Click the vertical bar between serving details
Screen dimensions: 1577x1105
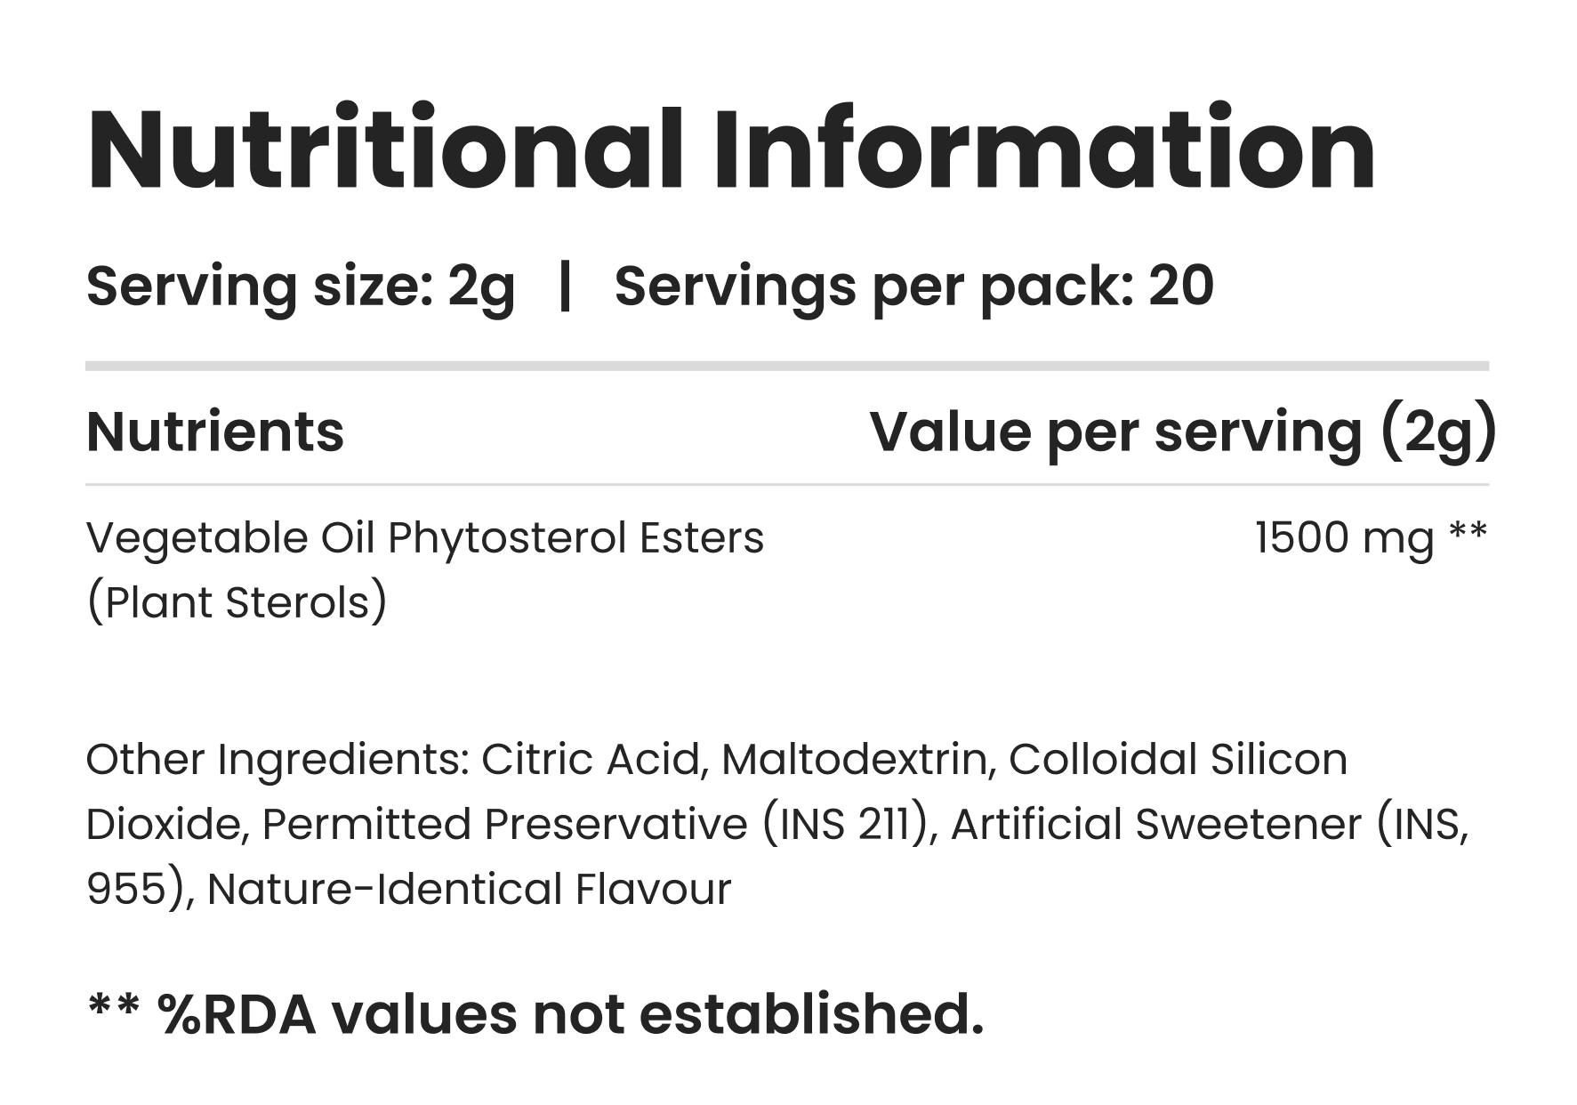(564, 287)
